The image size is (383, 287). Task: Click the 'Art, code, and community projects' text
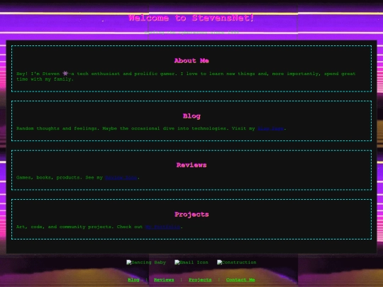pos(99,227)
